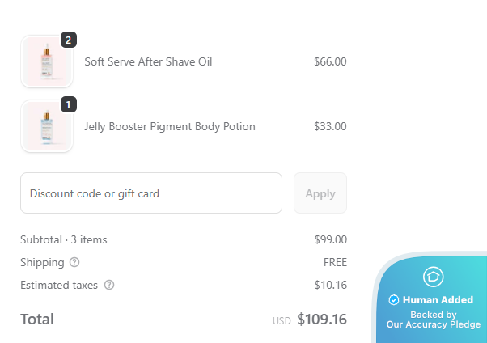487x343 pixels.
Task: Click the house icon in Human Added badge
Action: click(433, 277)
